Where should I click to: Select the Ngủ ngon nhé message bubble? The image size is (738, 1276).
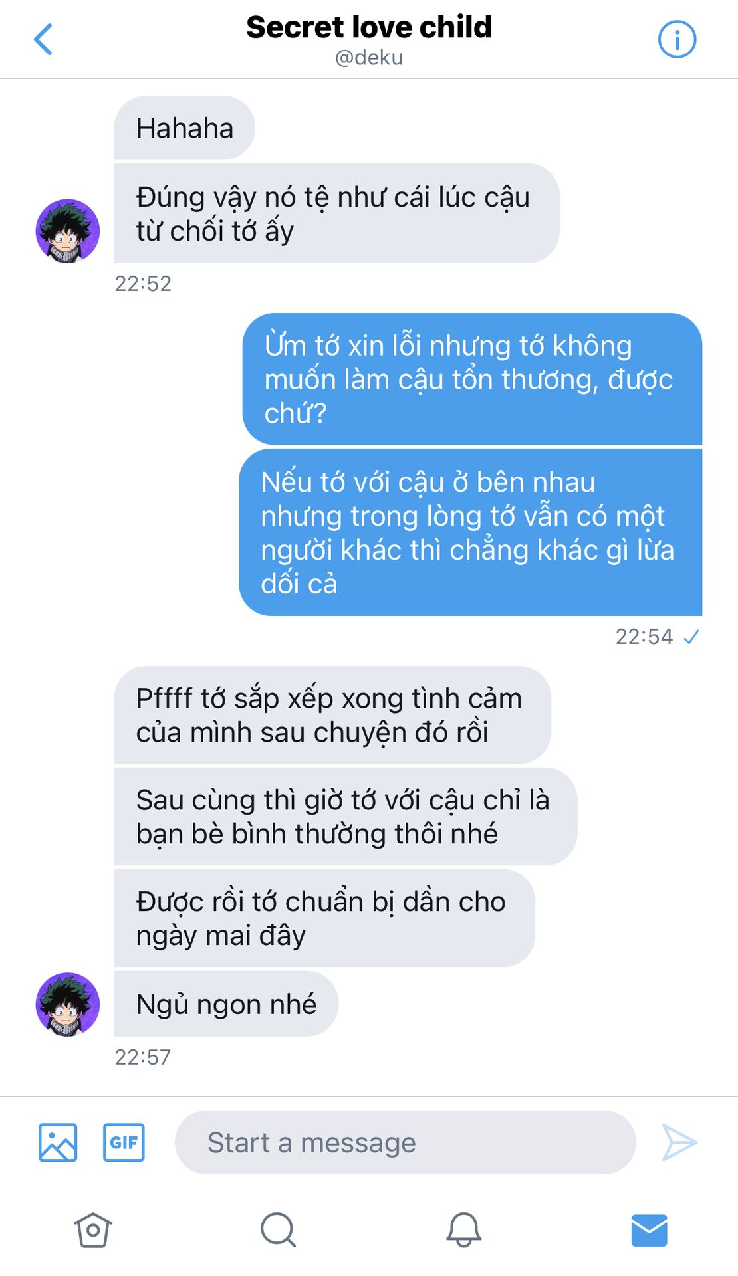[x=226, y=1004]
